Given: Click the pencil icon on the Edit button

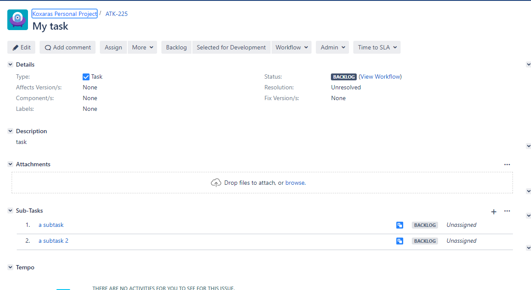Looking at the screenshot, I should [14, 47].
